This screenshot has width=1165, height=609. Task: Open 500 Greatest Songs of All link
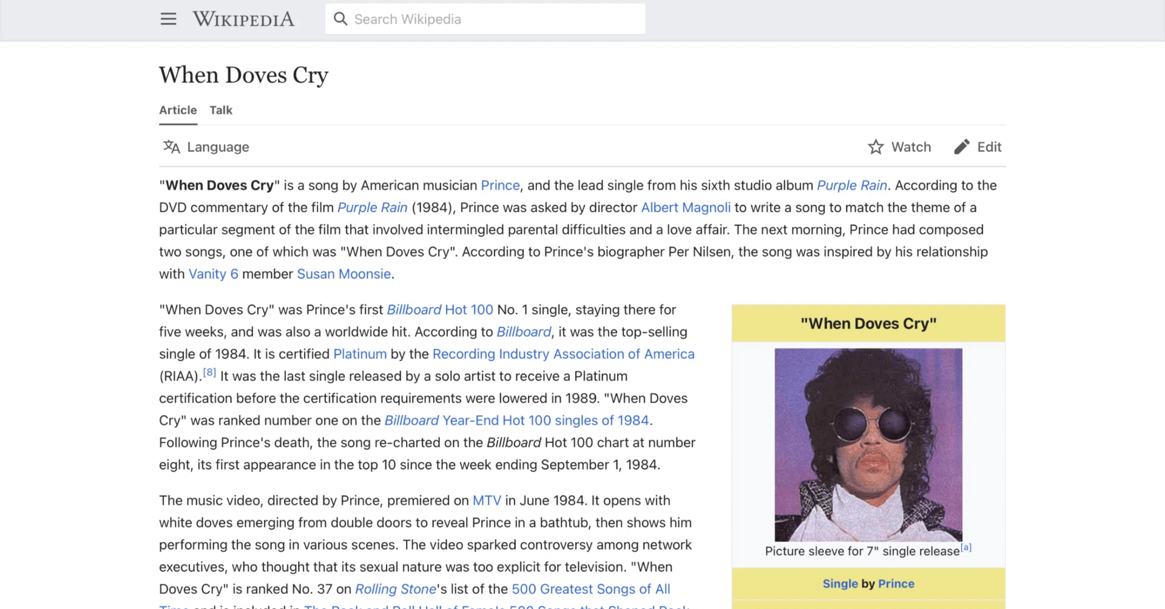pyautogui.click(x=591, y=589)
